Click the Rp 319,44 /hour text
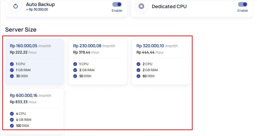The width and height of the screenshot is (257, 136). [x=86, y=52]
